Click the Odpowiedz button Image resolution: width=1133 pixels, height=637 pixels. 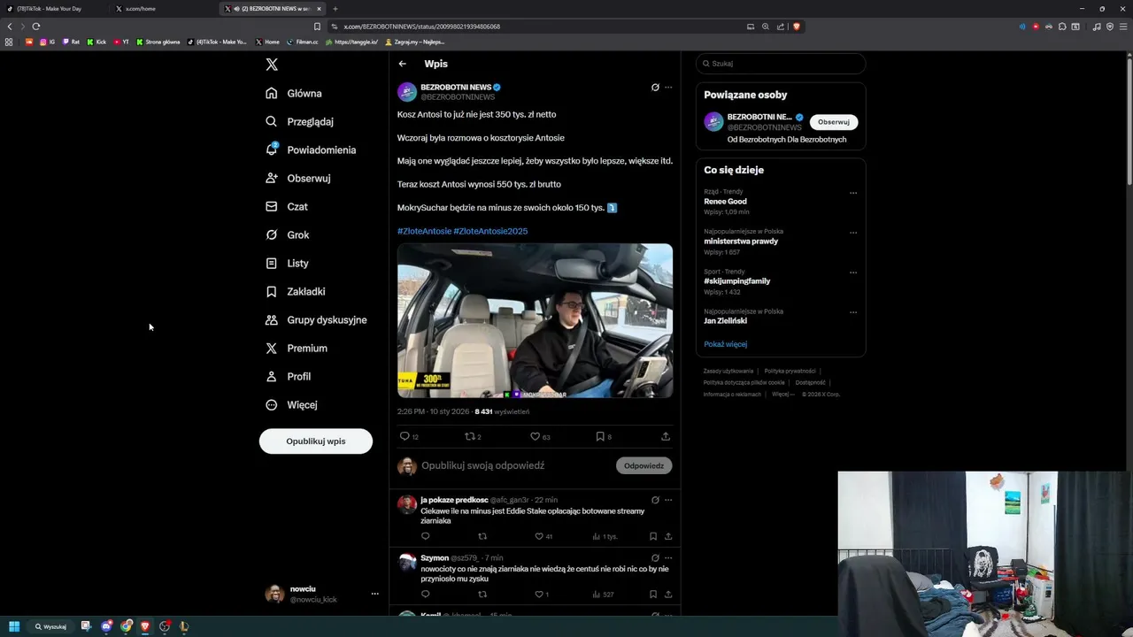(x=644, y=465)
